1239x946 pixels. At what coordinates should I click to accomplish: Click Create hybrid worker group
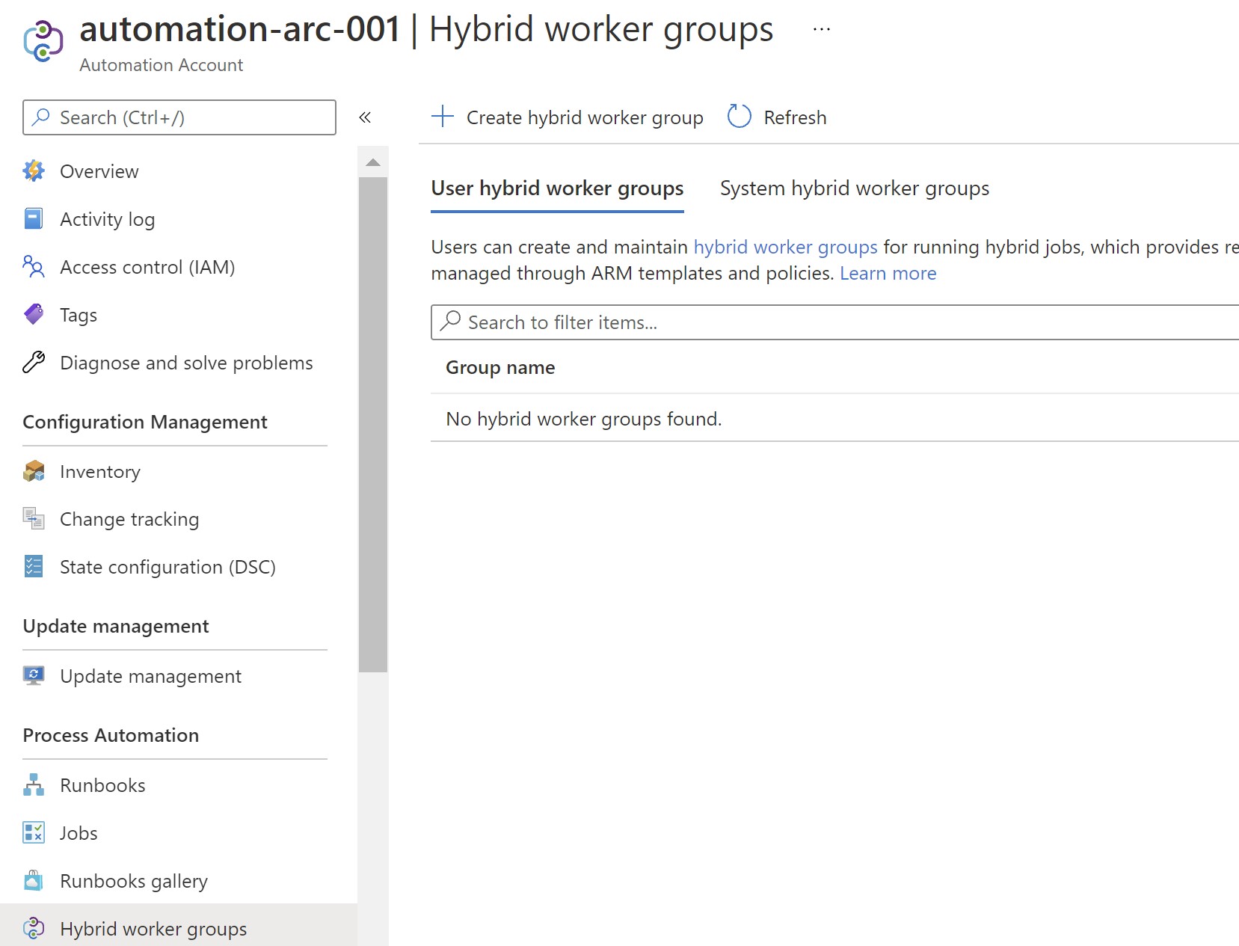pos(585,117)
